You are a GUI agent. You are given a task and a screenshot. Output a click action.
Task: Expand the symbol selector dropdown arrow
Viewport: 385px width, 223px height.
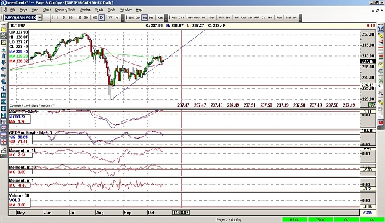(x=39, y=18)
